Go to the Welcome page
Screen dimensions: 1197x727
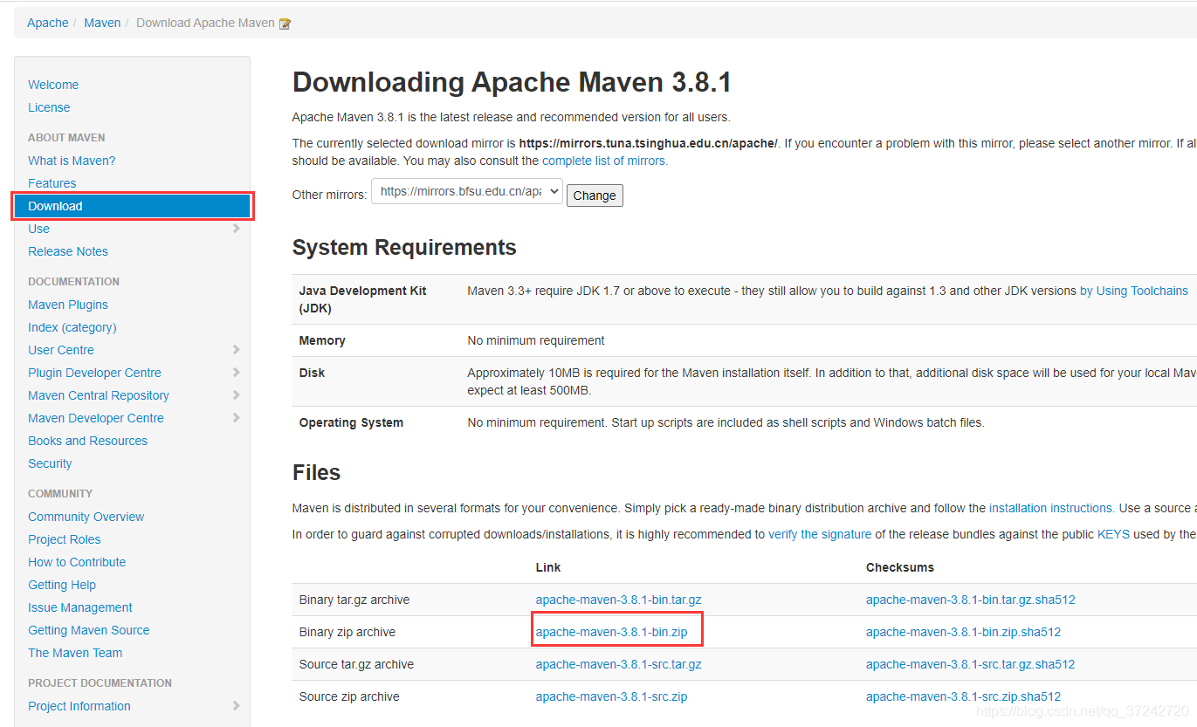tap(53, 85)
